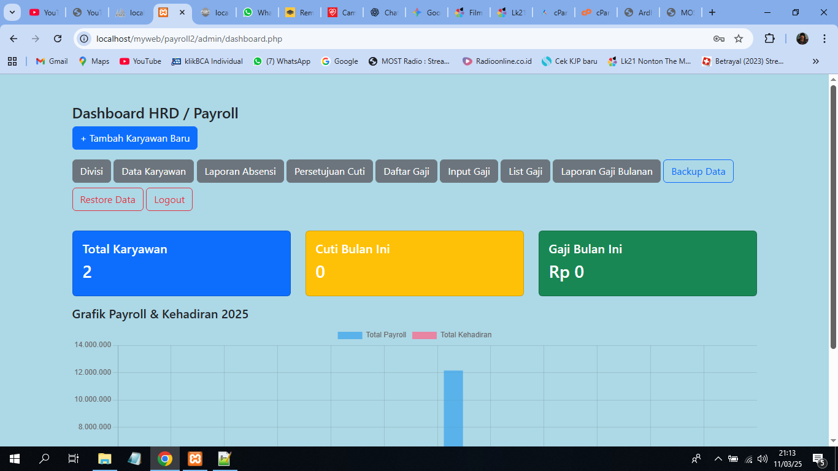Open the Laporan Gaji Bulanan page

point(606,171)
